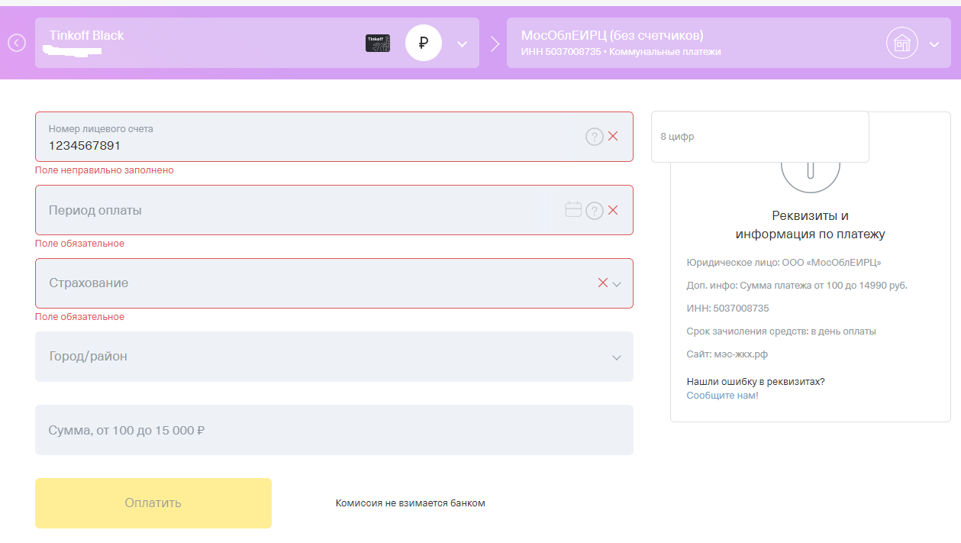Open help for Номер лицевого счета field

(x=594, y=137)
